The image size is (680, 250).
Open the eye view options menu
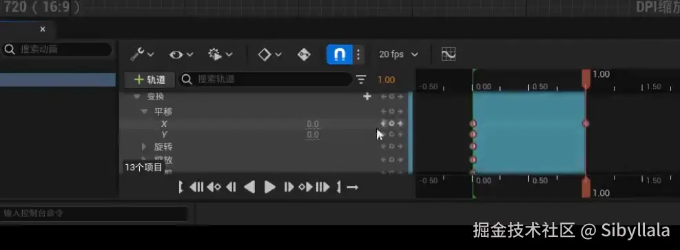(181, 54)
